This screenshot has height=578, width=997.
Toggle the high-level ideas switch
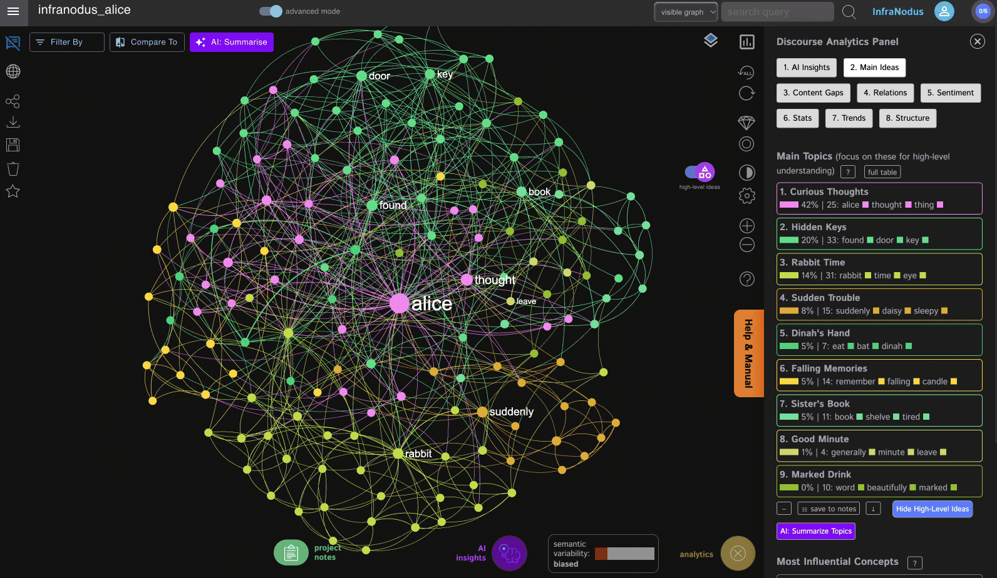[700, 171]
